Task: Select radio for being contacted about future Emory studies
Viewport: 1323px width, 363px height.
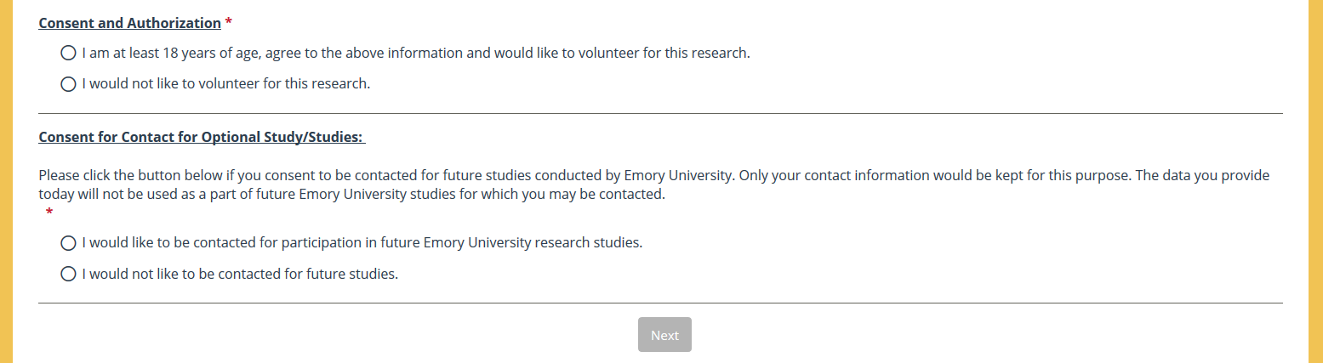Action: 69,243
